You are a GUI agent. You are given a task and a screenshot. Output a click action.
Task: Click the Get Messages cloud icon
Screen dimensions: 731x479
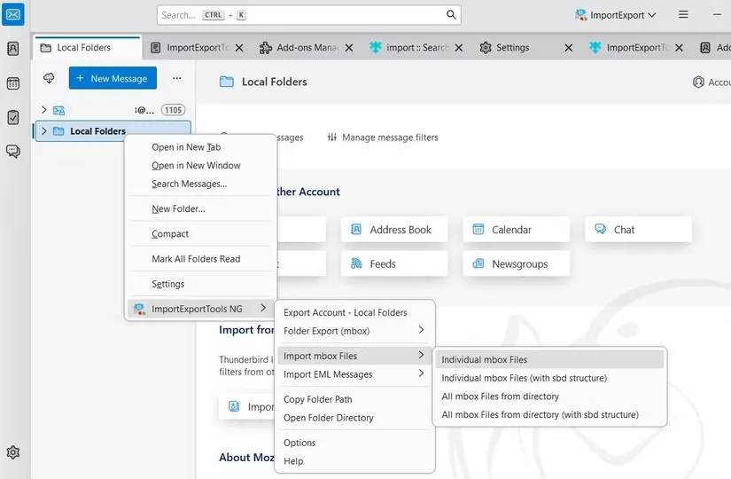(49, 78)
